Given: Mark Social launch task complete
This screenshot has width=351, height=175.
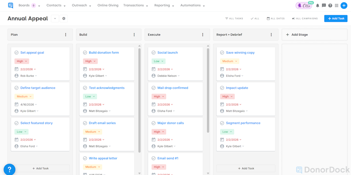Looking at the screenshot, I should tap(154, 53).
